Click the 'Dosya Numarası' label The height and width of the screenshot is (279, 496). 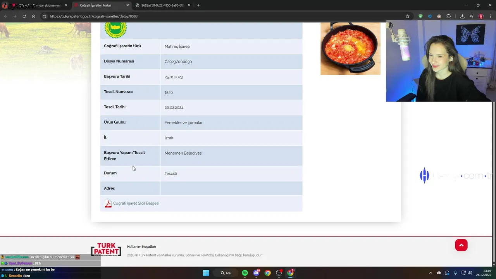point(119,61)
